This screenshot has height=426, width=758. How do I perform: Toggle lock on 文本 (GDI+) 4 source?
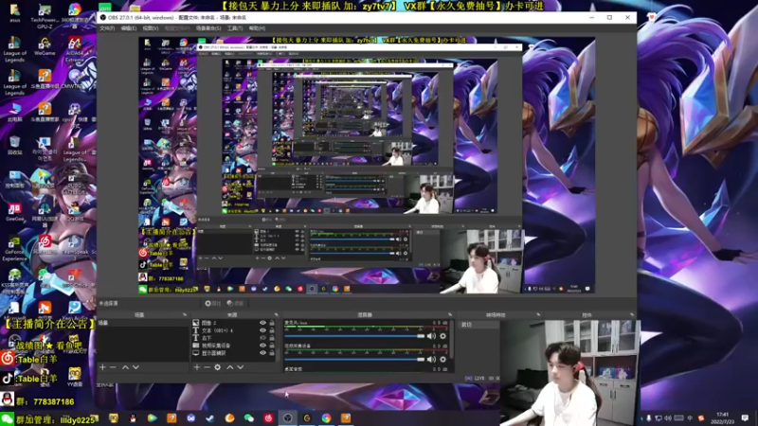pyautogui.click(x=272, y=330)
